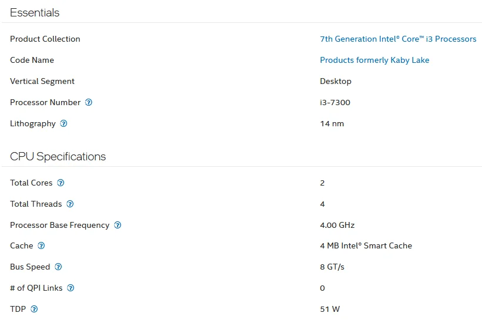Click the Processor Base Frequency help icon

click(x=118, y=225)
